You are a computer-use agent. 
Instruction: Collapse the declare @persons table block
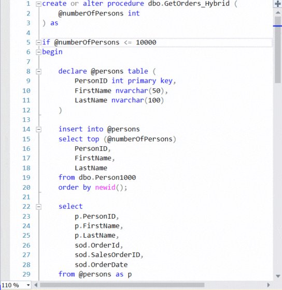38,71
